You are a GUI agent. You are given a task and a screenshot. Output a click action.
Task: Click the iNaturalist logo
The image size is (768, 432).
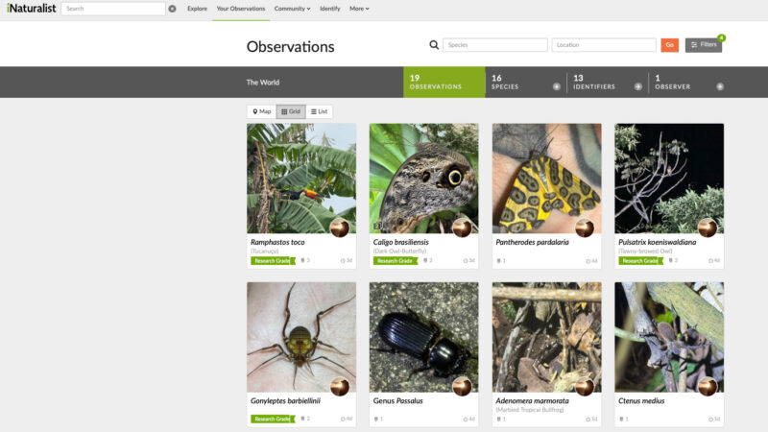click(x=32, y=9)
